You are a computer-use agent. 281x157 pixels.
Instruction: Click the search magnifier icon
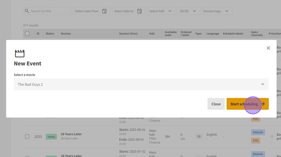[x=27, y=11]
